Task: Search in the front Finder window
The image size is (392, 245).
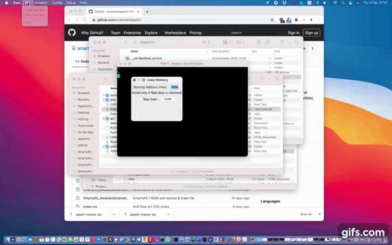Action: (277, 79)
